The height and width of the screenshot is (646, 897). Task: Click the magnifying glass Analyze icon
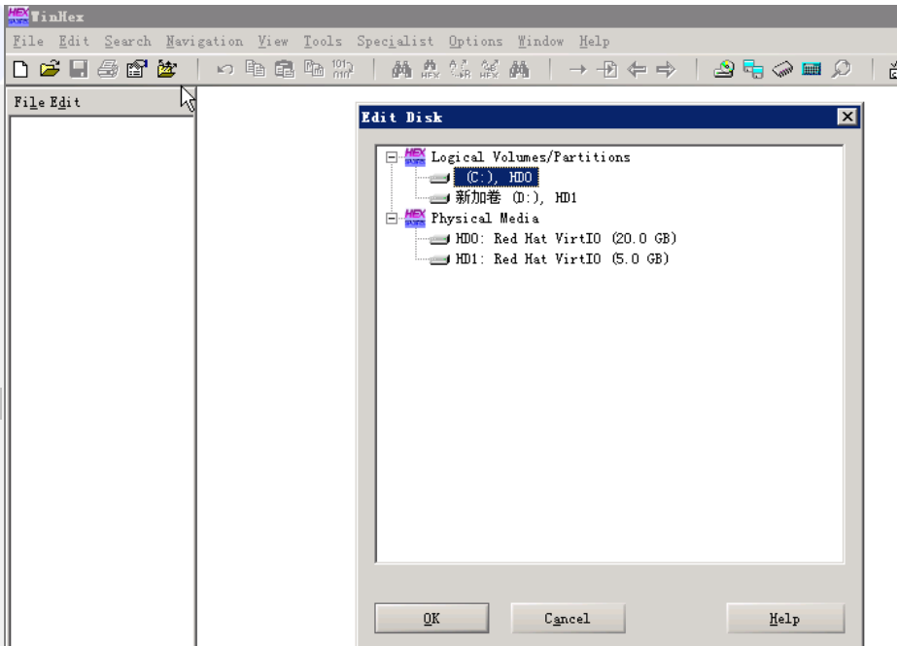coord(842,69)
